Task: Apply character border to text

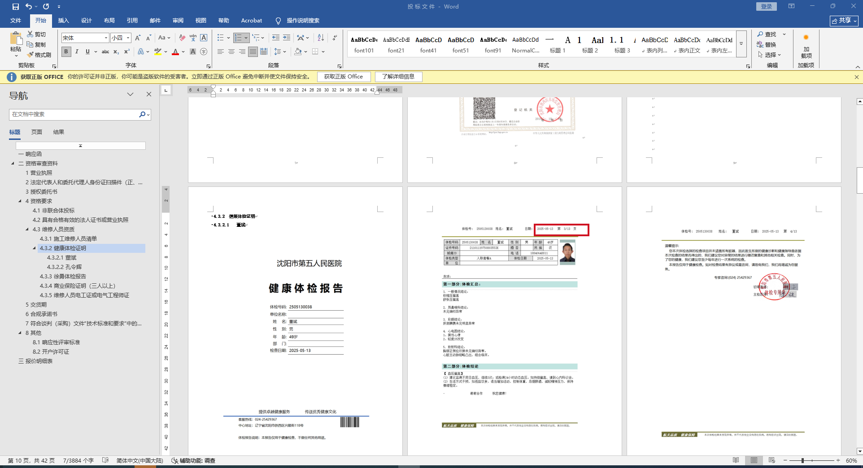Action: pyautogui.click(x=204, y=38)
